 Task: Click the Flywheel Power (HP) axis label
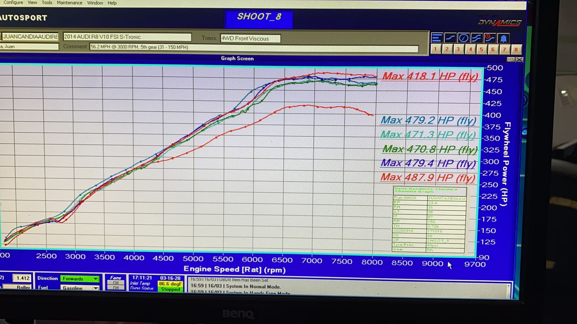tap(507, 164)
